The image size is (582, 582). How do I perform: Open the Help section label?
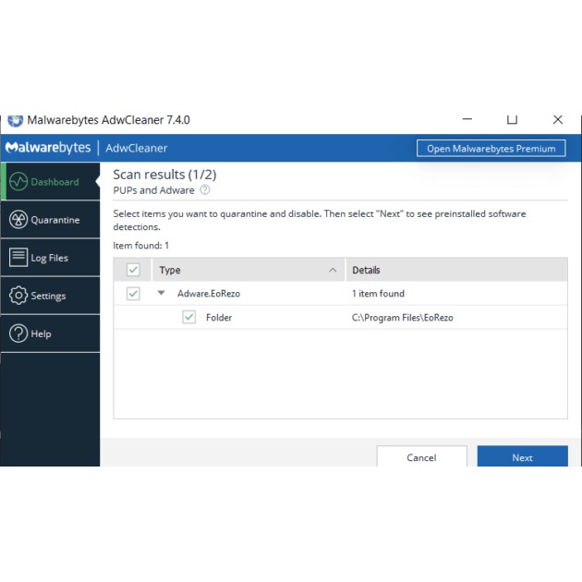point(42,333)
